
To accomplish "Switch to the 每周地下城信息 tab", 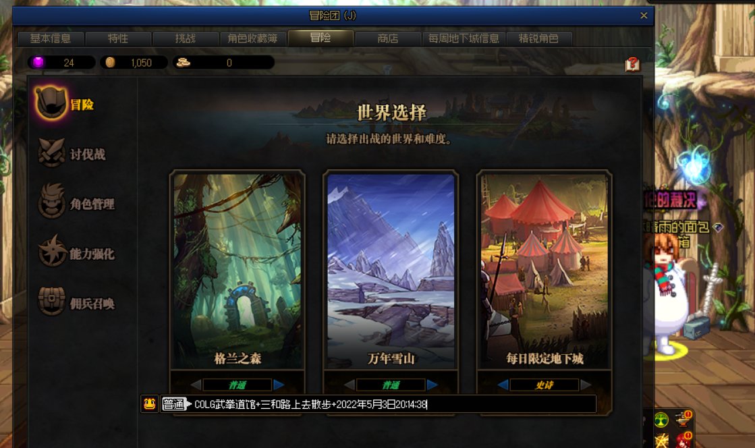I will [464, 38].
